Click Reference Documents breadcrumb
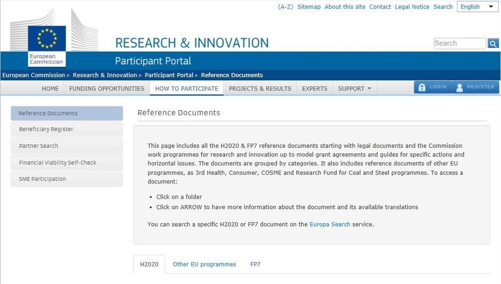 pyautogui.click(x=232, y=75)
